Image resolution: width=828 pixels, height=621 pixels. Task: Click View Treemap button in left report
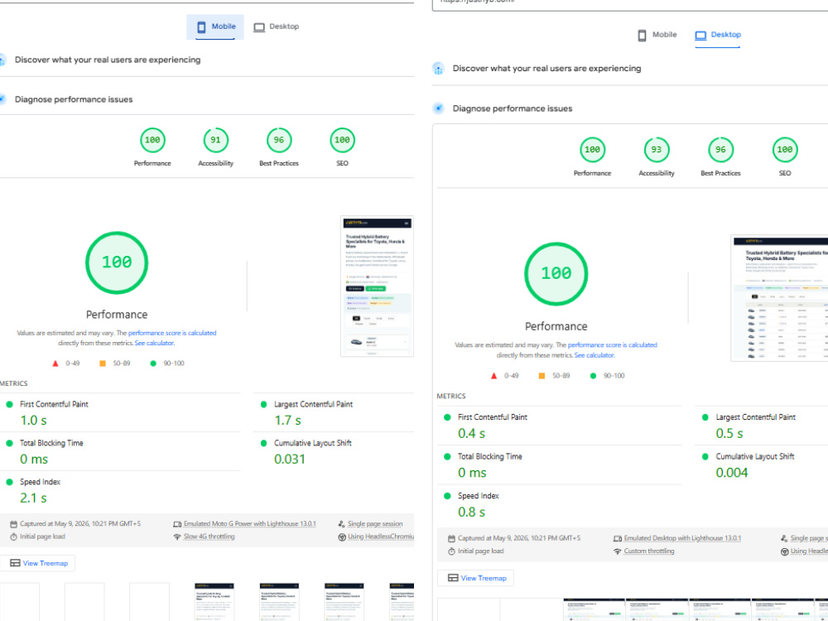pos(38,563)
